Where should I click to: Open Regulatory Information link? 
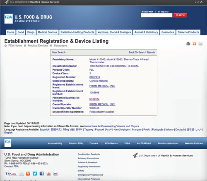coord(89,167)
